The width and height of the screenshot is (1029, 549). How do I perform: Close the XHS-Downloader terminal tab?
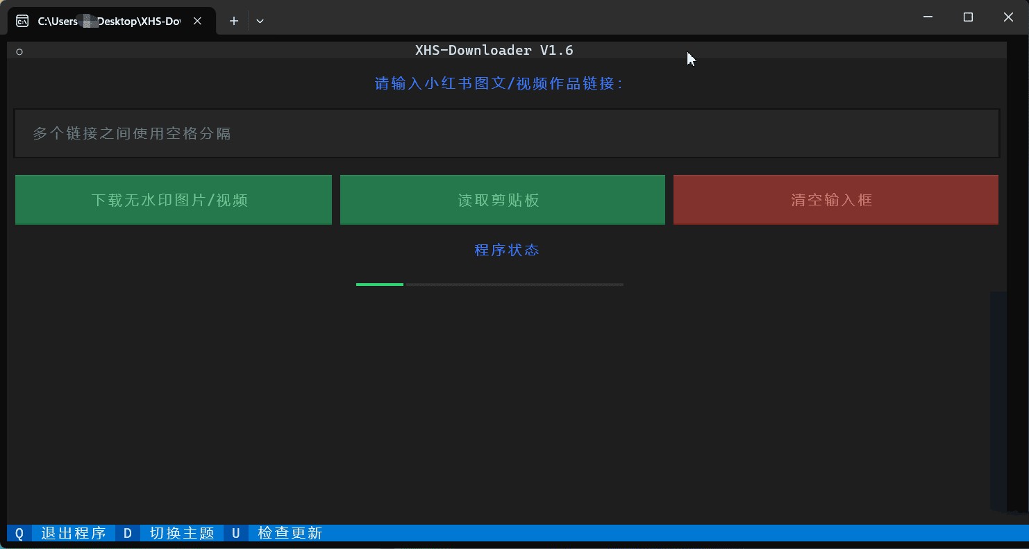pos(198,21)
